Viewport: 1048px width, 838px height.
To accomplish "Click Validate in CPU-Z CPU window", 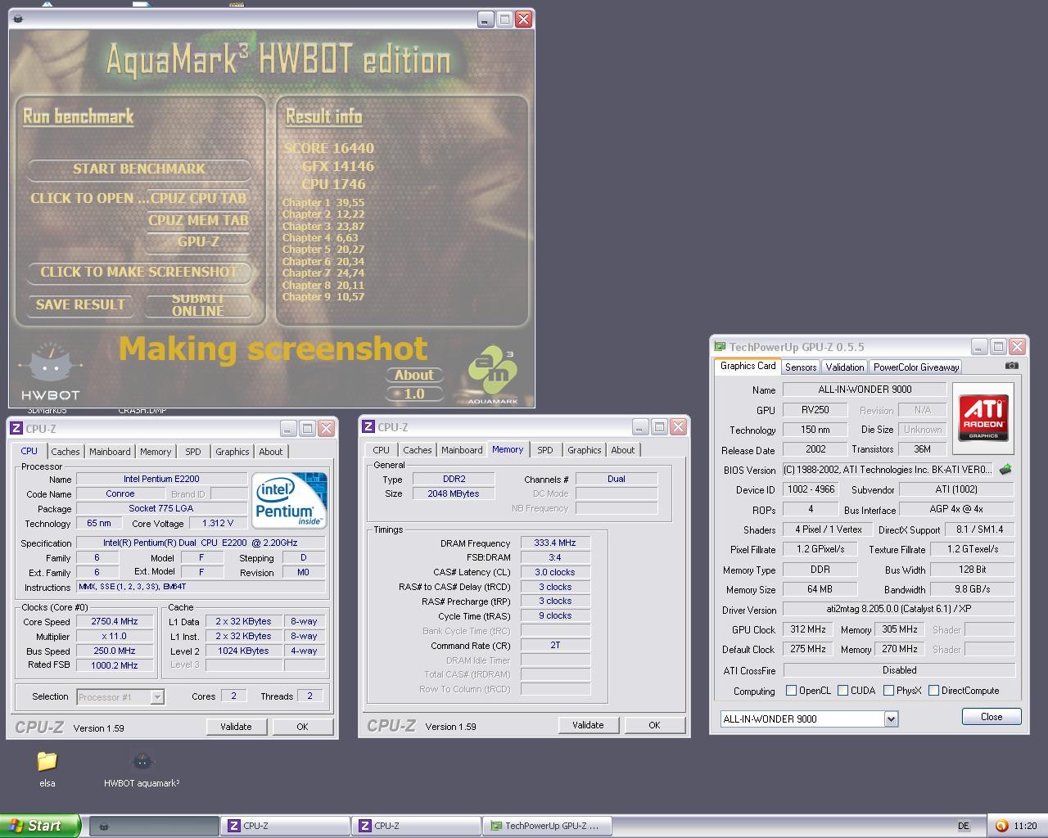I will coord(236,727).
